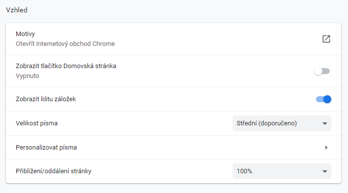Click the 100% value text

244,171
